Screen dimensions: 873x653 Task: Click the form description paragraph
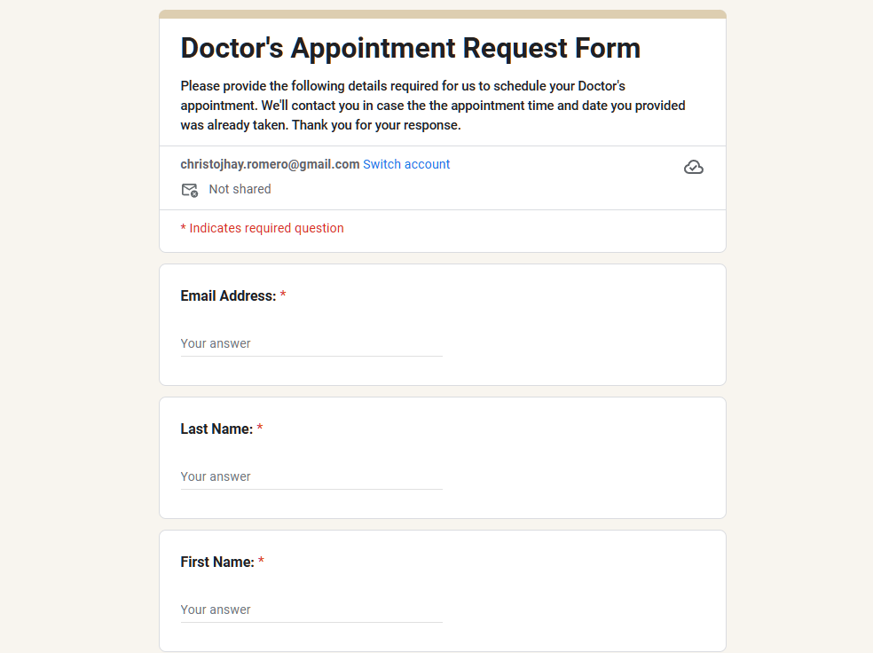coord(433,106)
